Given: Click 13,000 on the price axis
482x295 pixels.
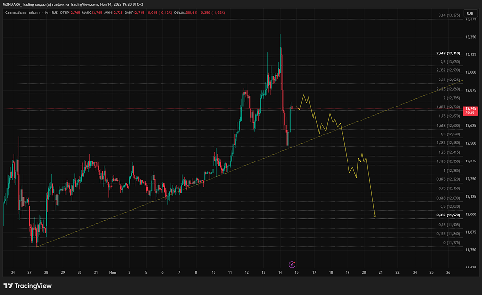Looking at the screenshot, I should click(470, 72).
